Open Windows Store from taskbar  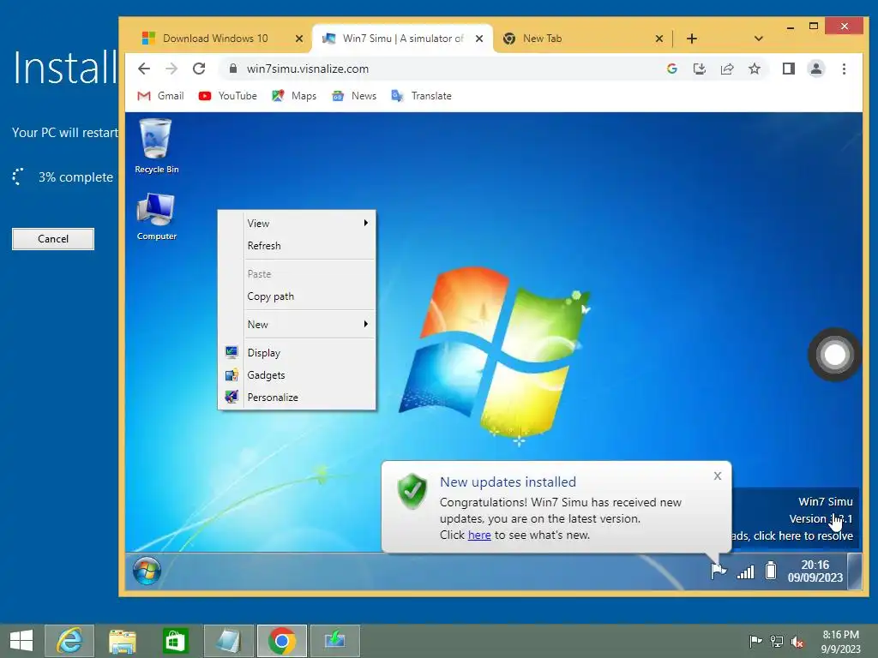click(x=175, y=641)
